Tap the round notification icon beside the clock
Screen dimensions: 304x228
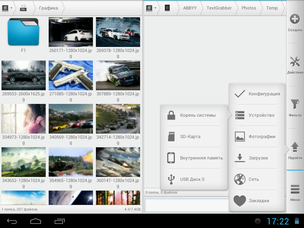258,221
